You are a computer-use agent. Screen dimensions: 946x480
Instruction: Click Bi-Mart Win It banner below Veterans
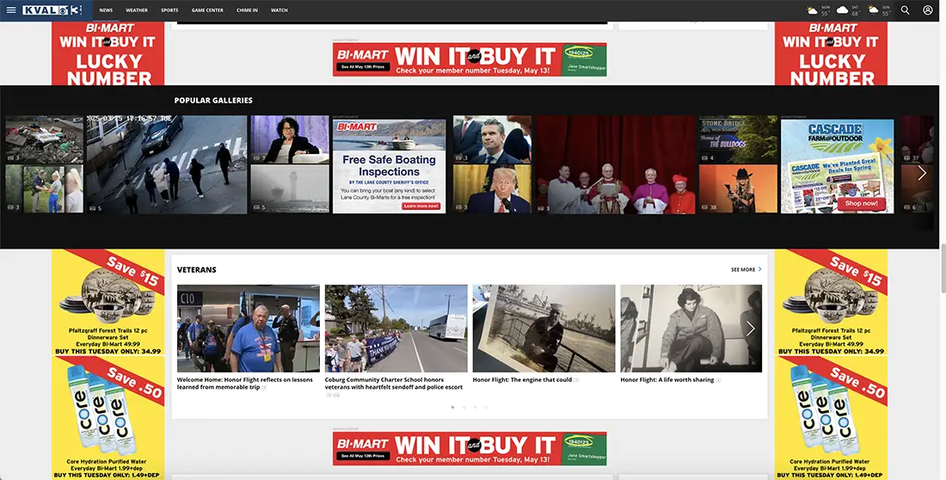[x=470, y=448]
